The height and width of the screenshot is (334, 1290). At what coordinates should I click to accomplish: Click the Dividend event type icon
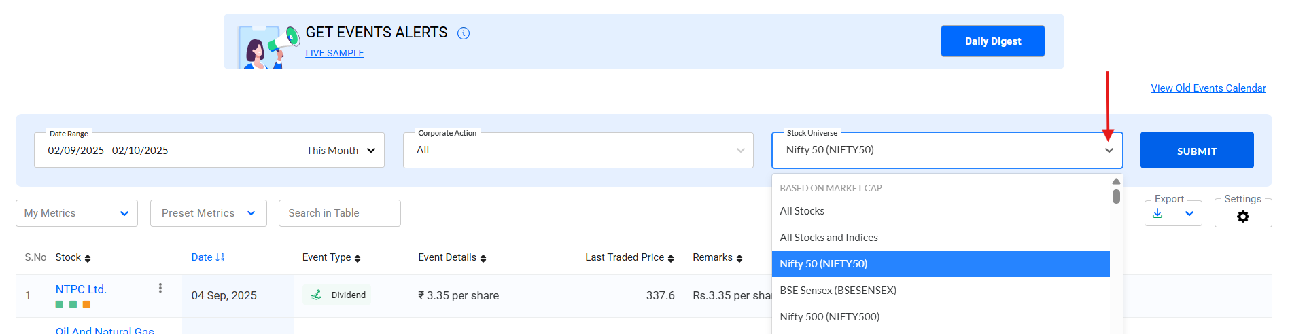tap(316, 295)
